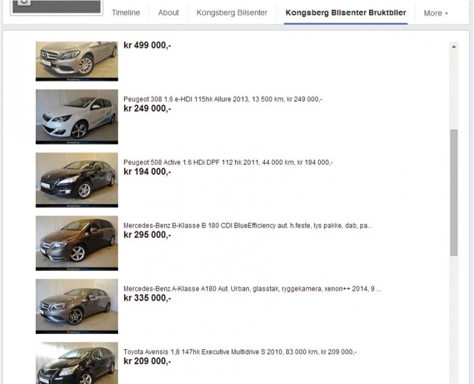This screenshot has height=384, width=474.
Task: Click the Toyota Avensis Executive listing title
Action: click(x=239, y=352)
